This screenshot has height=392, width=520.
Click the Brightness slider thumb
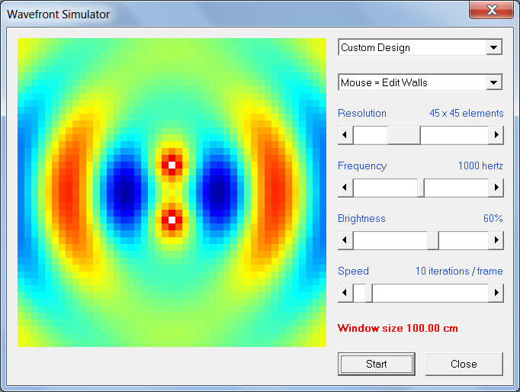click(x=433, y=240)
